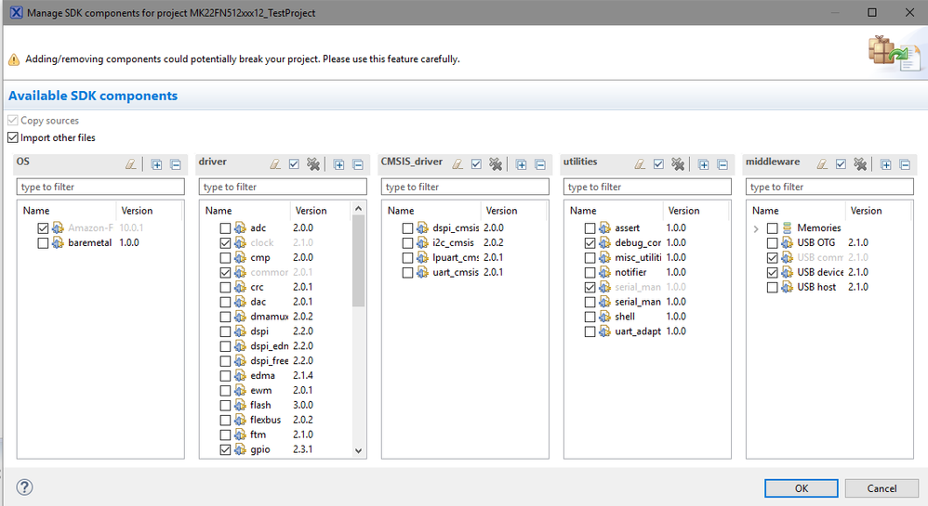Screen dimensions: 928x506
Task: Maximize the Manage SDK components dialog
Action: click(872, 12)
